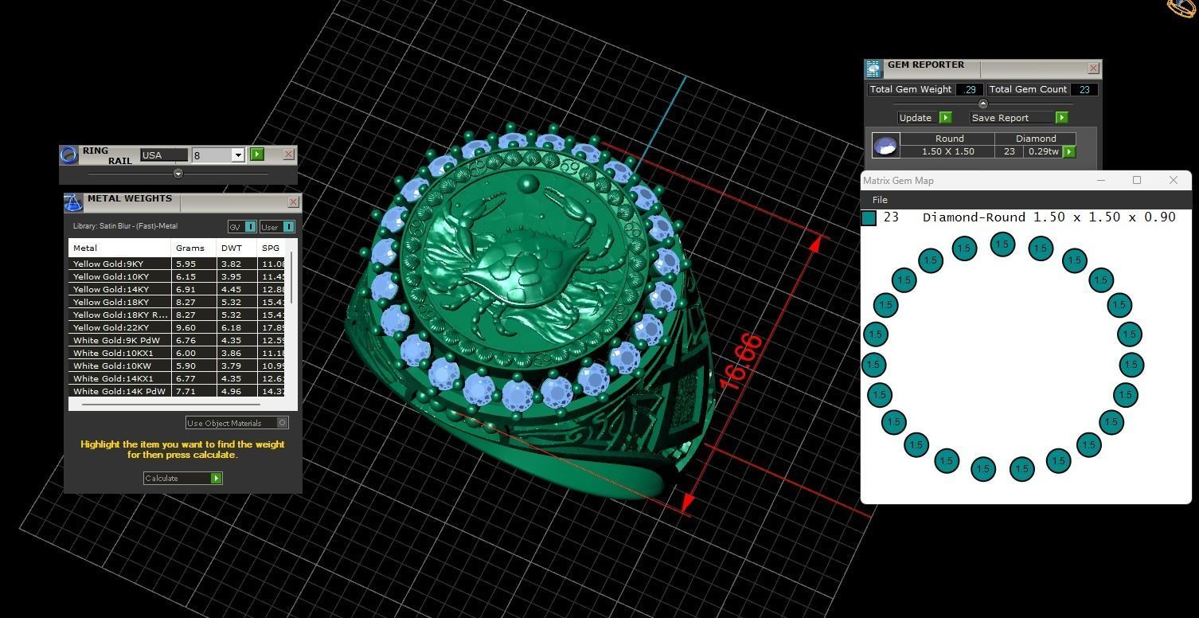Toggle the User library switch
Viewport: 1199px width, 618px height.
click(288, 227)
